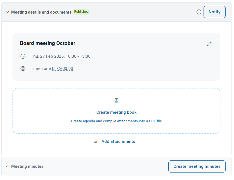Collapse the Meeting details and documents section
This screenshot has width=234, height=180.
point(7,12)
